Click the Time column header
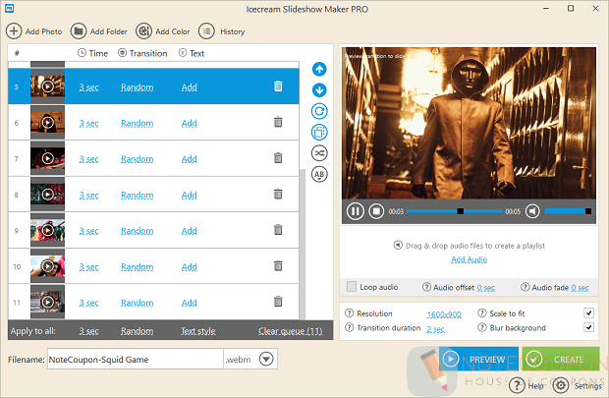The image size is (609, 398). (x=93, y=53)
